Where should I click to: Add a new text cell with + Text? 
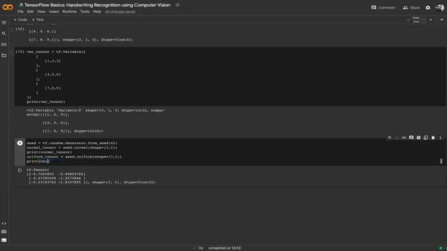[x=38, y=20]
